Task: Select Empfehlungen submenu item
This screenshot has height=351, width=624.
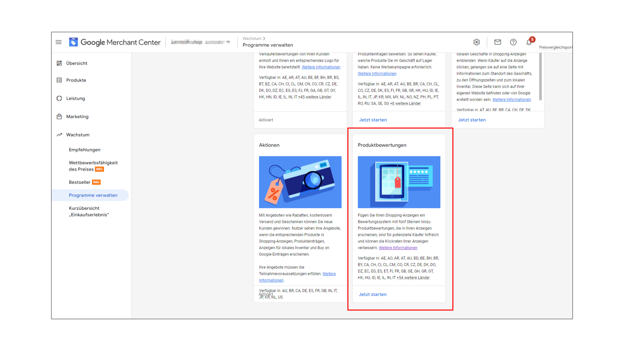Action: coord(84,149)
